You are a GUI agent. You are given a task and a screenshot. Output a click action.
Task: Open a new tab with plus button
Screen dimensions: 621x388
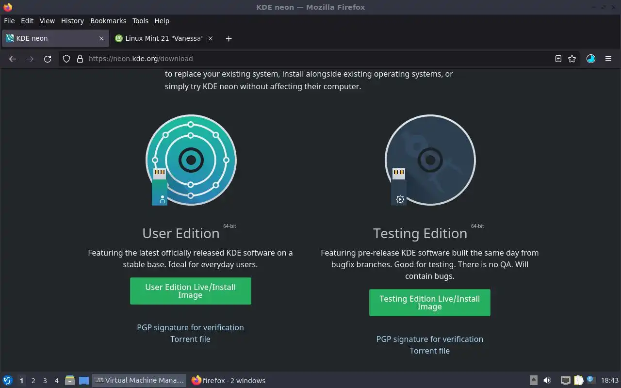click(229, 38)
